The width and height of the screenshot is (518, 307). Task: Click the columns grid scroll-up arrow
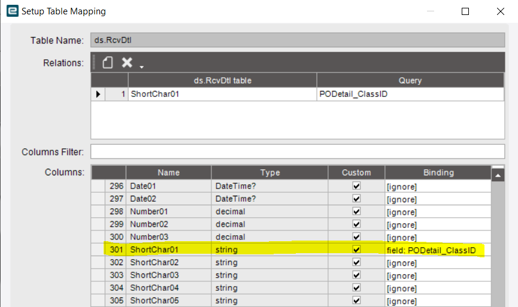tap(498, 175)
